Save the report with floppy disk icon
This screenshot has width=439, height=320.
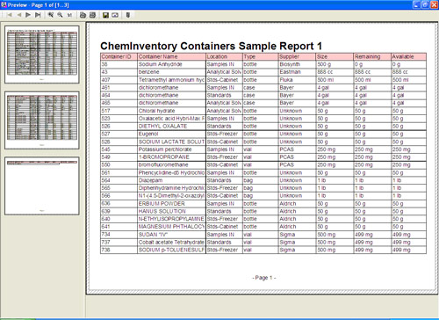point(105,15)
